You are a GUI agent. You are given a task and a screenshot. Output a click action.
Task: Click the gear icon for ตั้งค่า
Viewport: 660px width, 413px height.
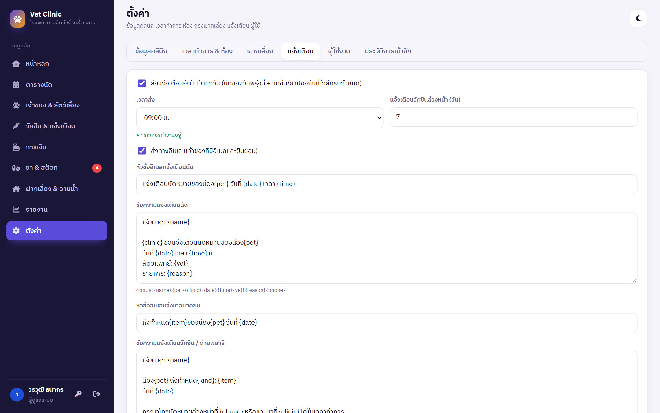pyautogui.click(x=16, y=231)
